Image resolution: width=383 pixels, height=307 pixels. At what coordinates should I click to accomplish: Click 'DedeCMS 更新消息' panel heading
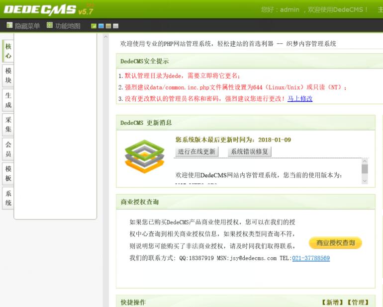point(146,123)
